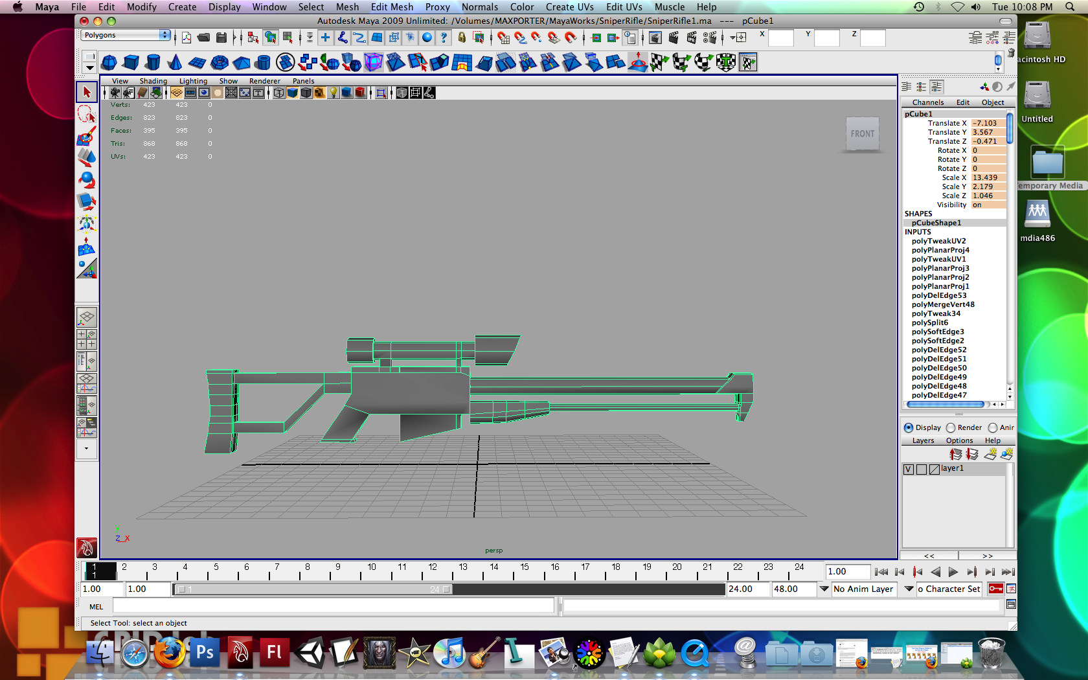Create a polygon pyramid from the shelf

tap(242, 62)
